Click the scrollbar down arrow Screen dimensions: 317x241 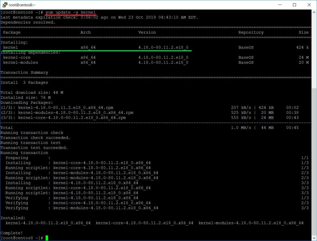point(314,237)
